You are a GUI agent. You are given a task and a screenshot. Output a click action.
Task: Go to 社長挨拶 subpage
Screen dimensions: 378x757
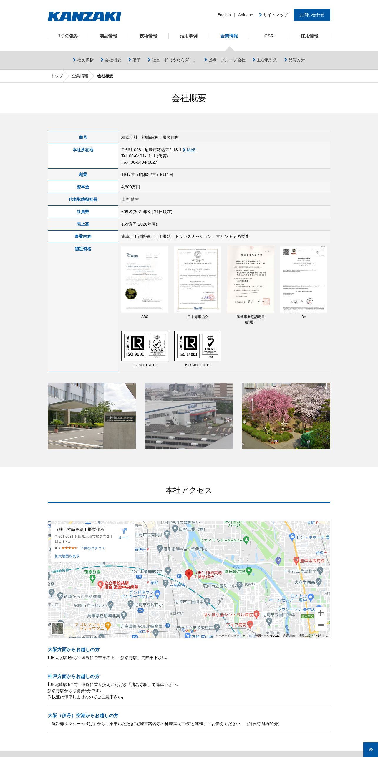(83, 60)
